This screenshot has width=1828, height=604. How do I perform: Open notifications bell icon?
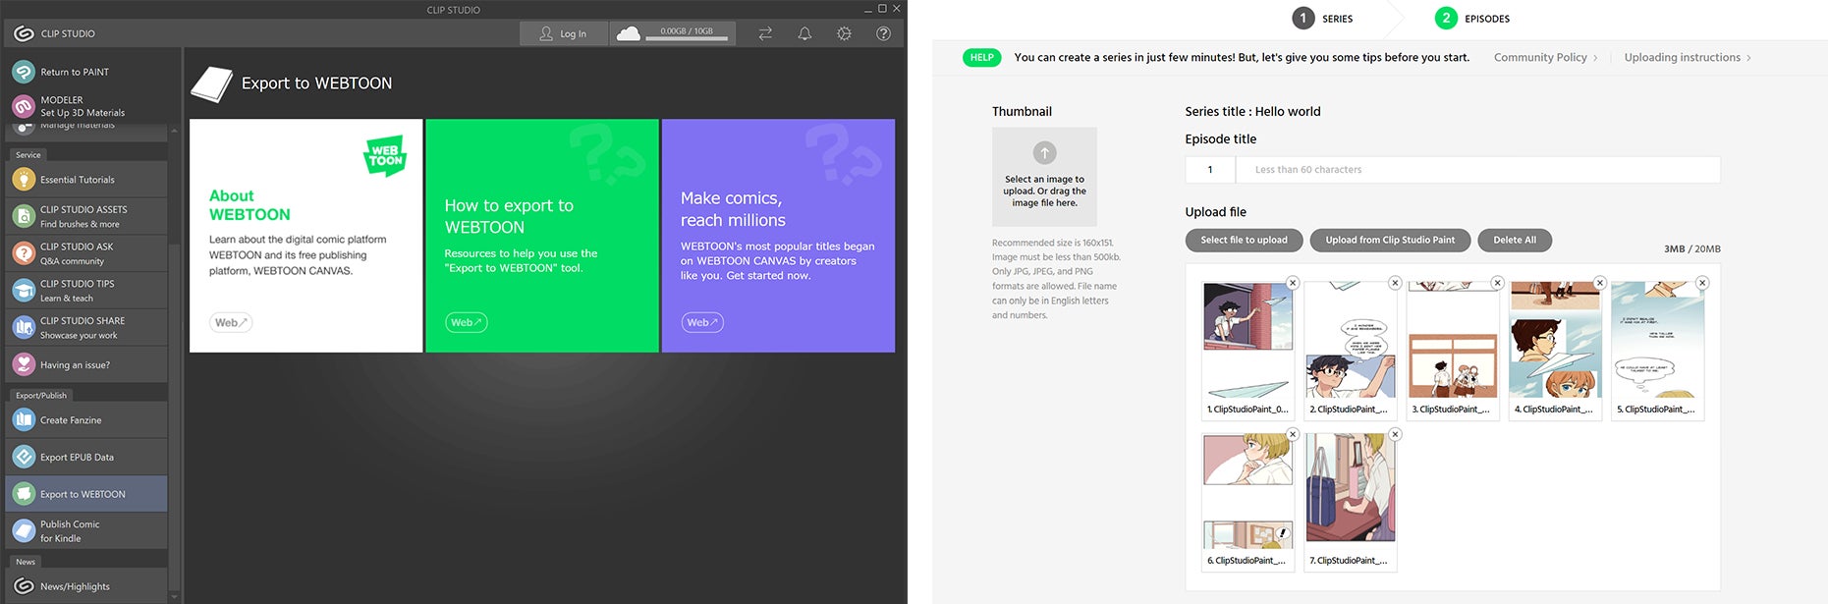(x=804, y=33)
